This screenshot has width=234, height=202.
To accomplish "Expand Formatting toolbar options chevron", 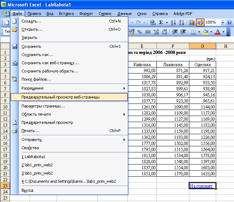I will tap(229, 32).
